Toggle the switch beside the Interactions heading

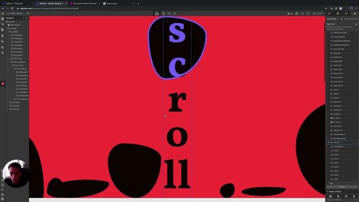click(x=342, y=19)
